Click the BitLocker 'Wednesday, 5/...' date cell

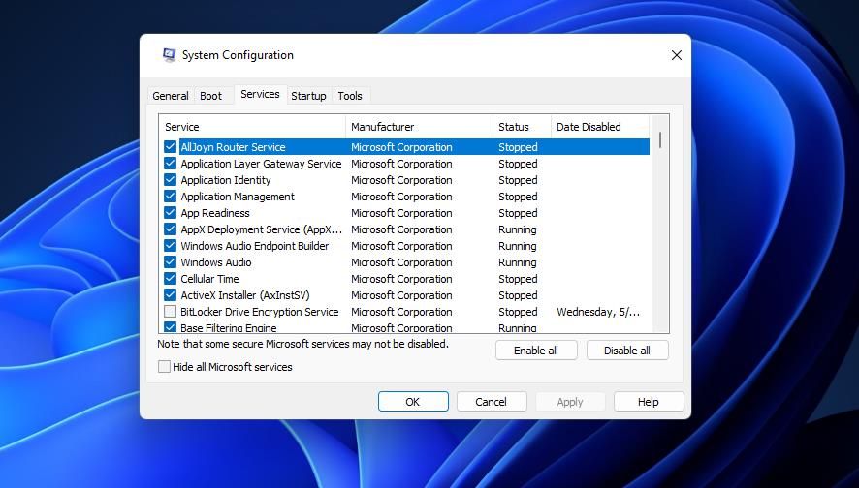click(x=598, y=312)
